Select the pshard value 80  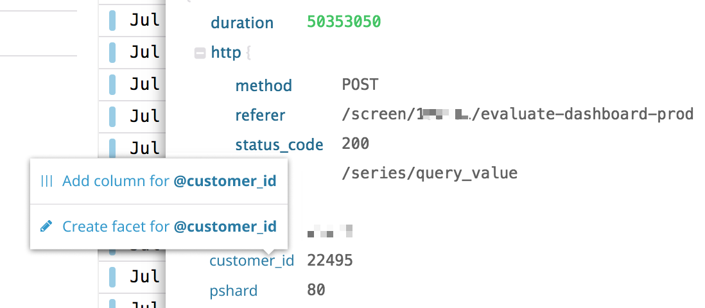coord(316,290)
